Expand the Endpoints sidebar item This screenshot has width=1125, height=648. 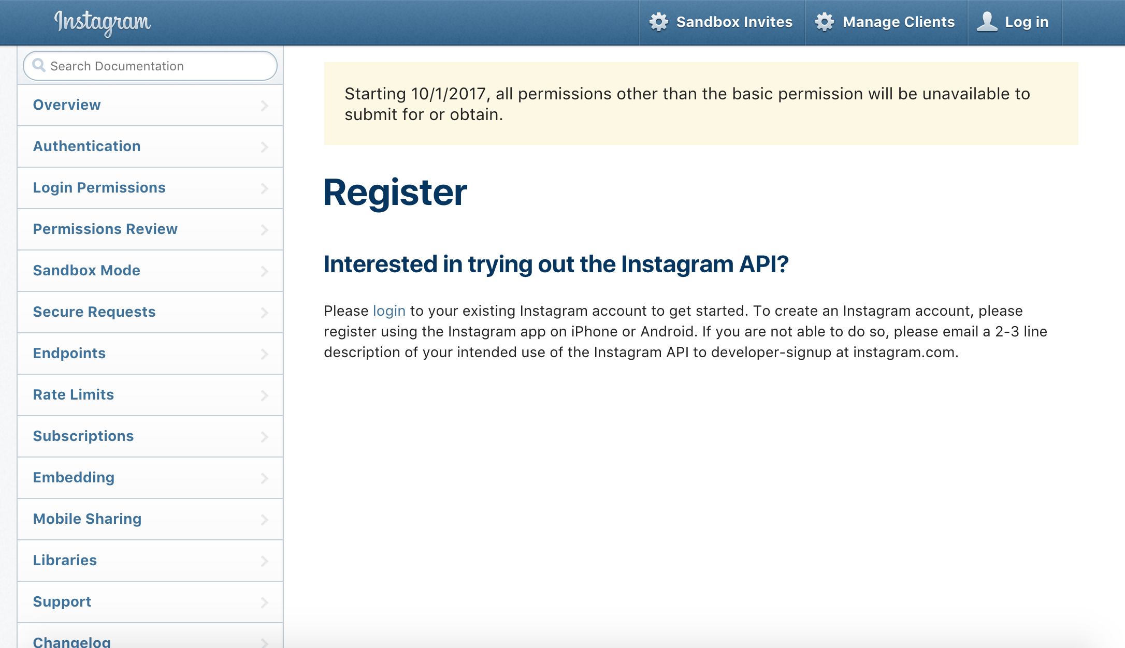[265, 353]
